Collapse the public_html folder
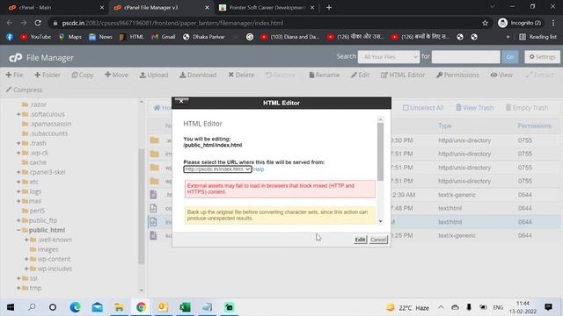This screenshot has height=316, width=563. pyautogui.click(x=18, y=230)
